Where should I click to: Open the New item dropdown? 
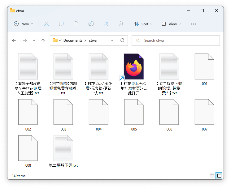pyautogui.click(x=24, y=24)
